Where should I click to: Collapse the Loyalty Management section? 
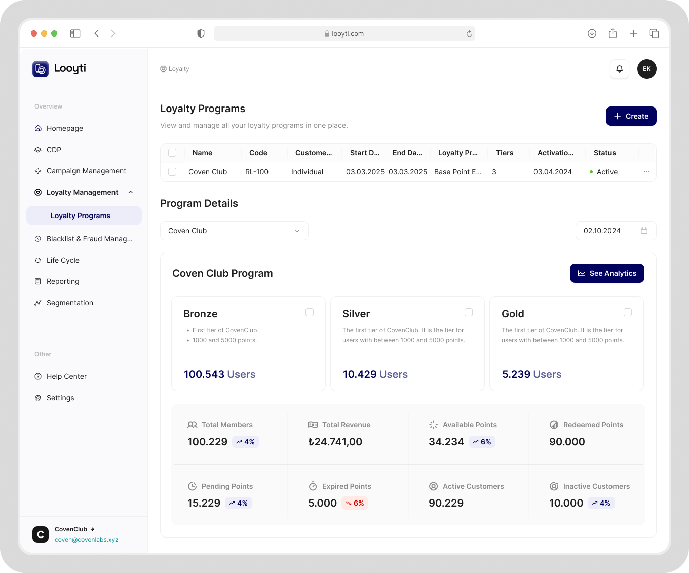[131, 192]
